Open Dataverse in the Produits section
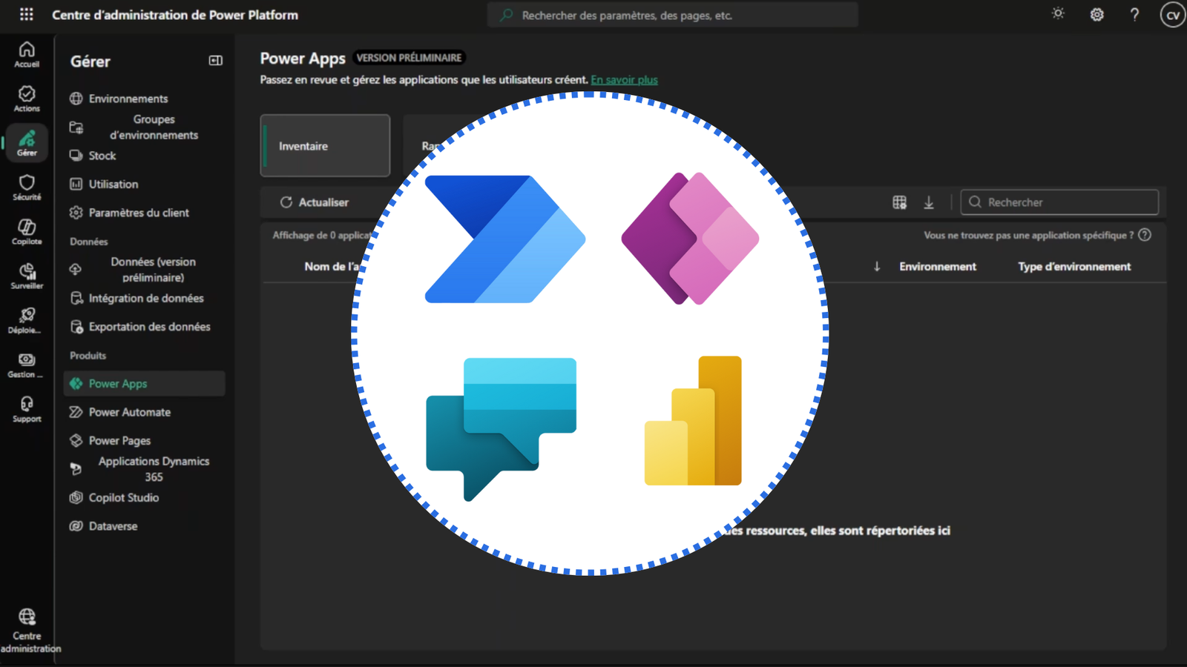The height and width of the screenshot is (667, 1187). (113, 526)
